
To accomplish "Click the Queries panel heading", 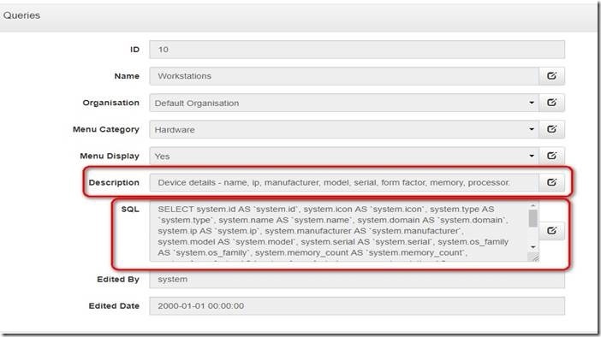I will [x=21, y=15].
